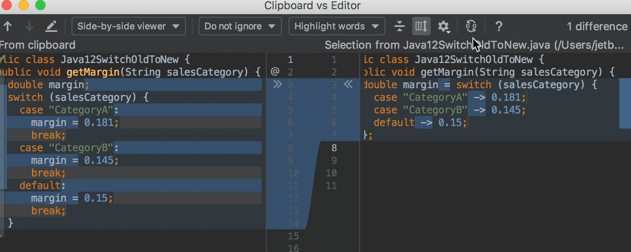Screen dimensions: 631x252
Task: Jump to next difference with down arrow
Action: 29,26
